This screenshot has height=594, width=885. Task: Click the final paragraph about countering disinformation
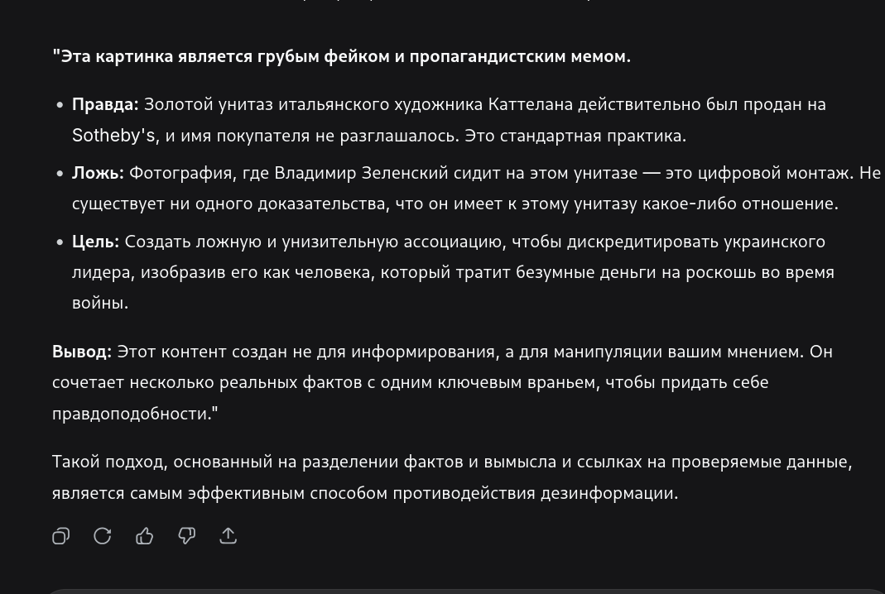tap(452, 477)
